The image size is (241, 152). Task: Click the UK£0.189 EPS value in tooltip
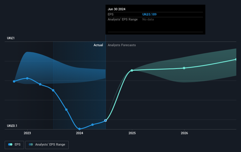tap(149, 14)
